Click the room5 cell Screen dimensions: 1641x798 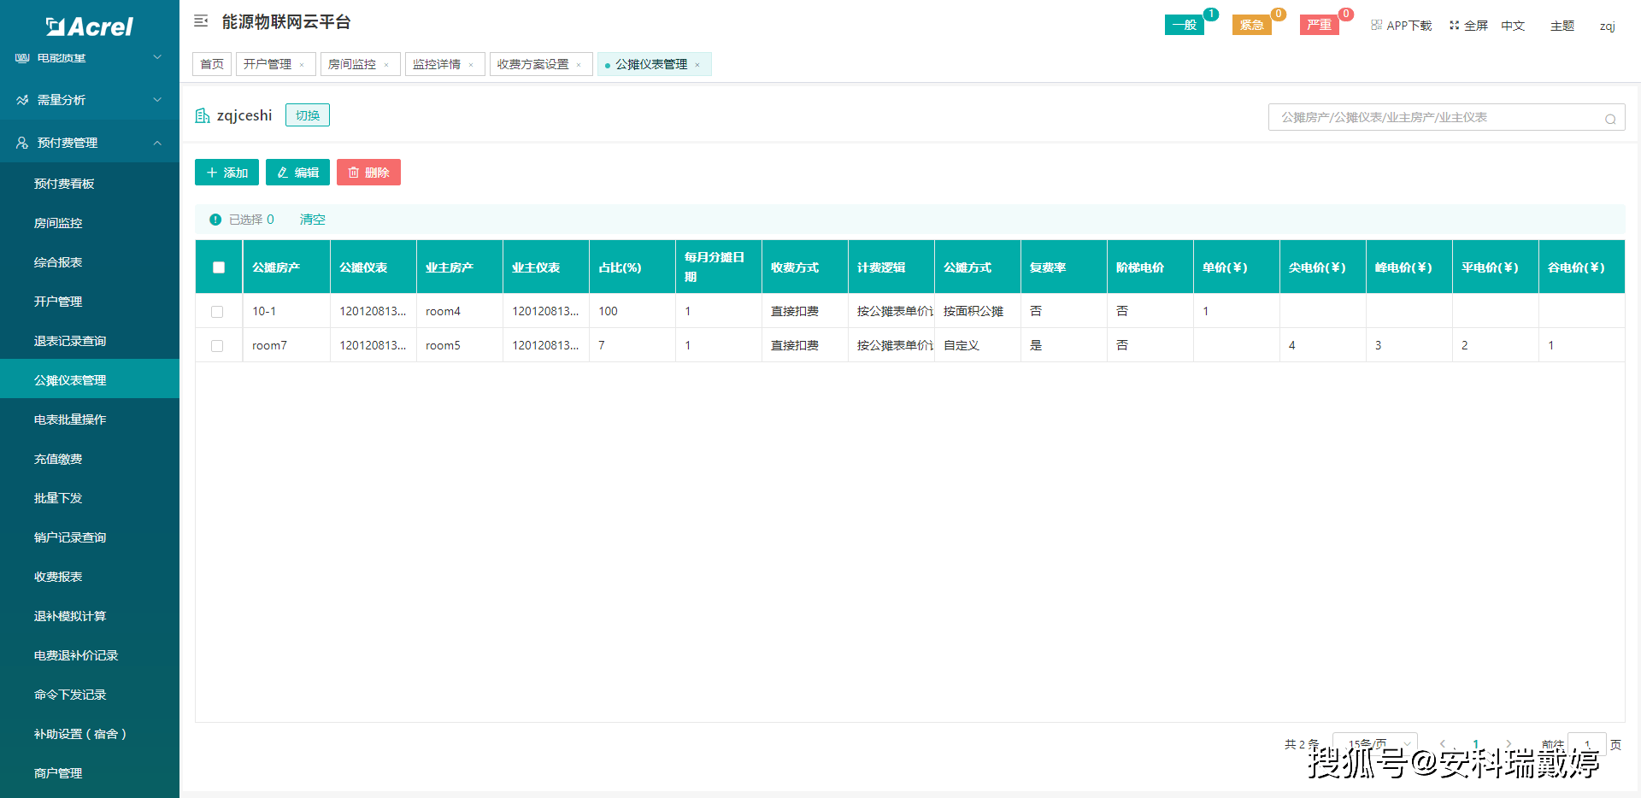click(459, 345)
